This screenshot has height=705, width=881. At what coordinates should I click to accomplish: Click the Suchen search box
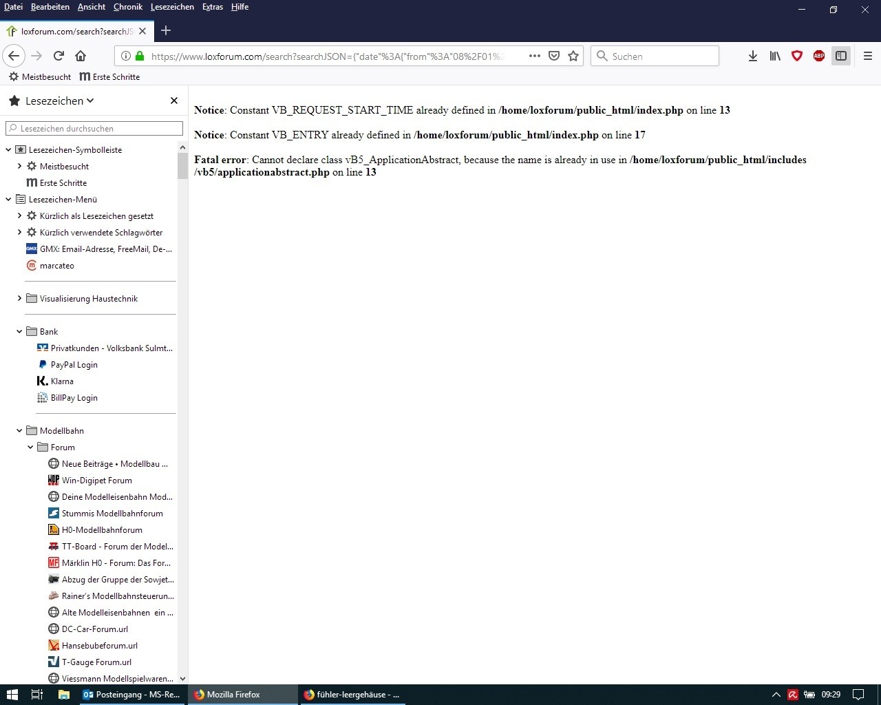(655, 56)
